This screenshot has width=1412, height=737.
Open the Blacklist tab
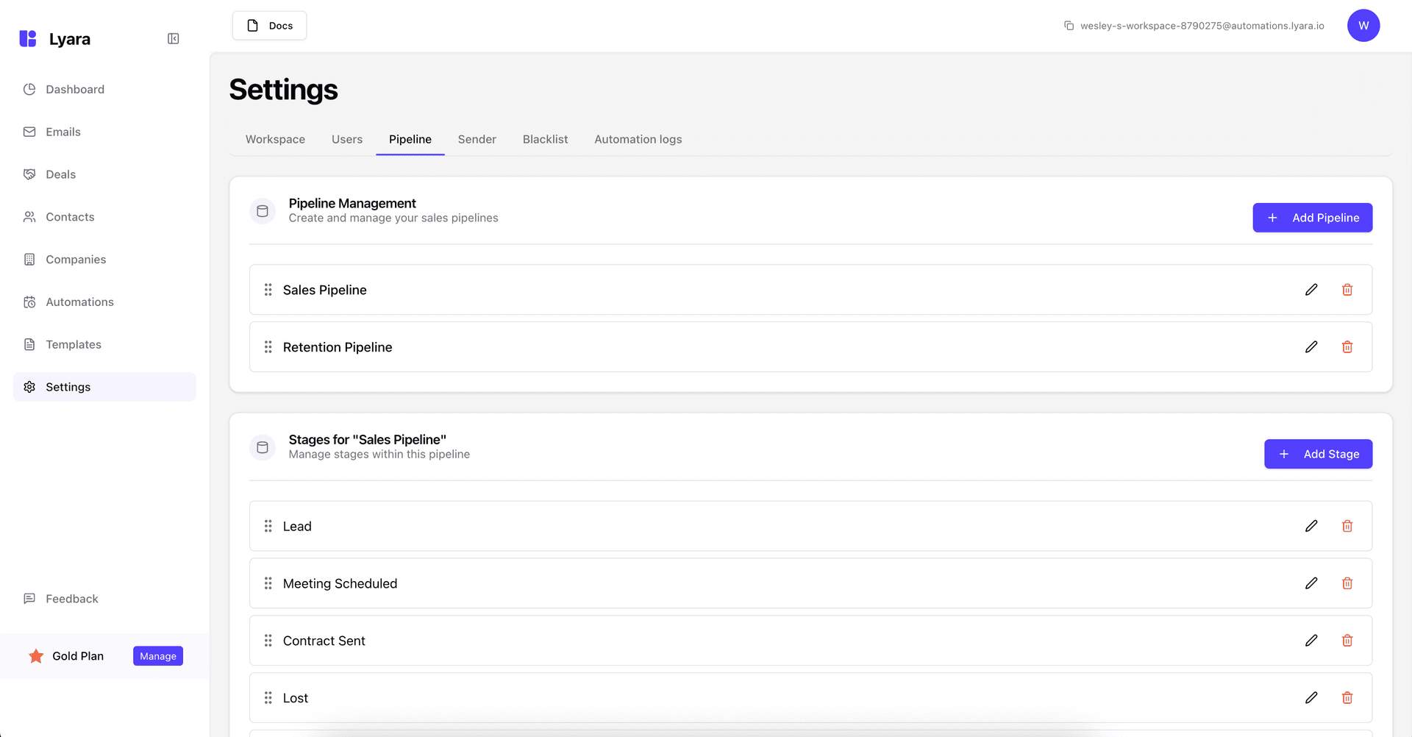(x=545, y=139)
